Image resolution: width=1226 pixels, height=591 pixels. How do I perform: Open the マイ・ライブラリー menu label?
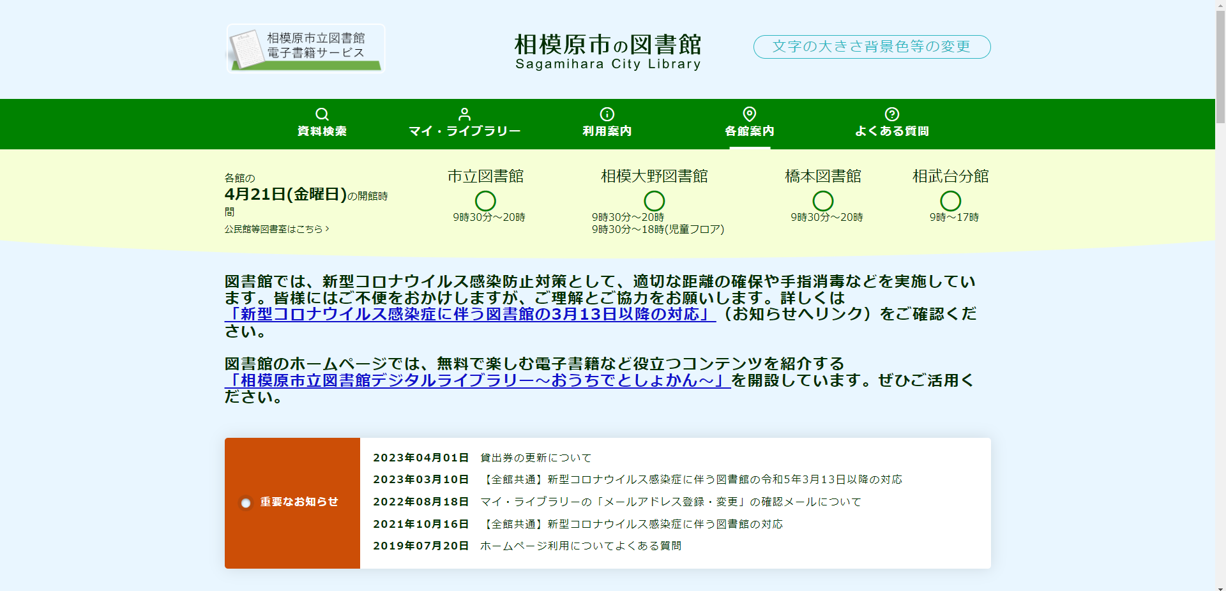[464, 131]
